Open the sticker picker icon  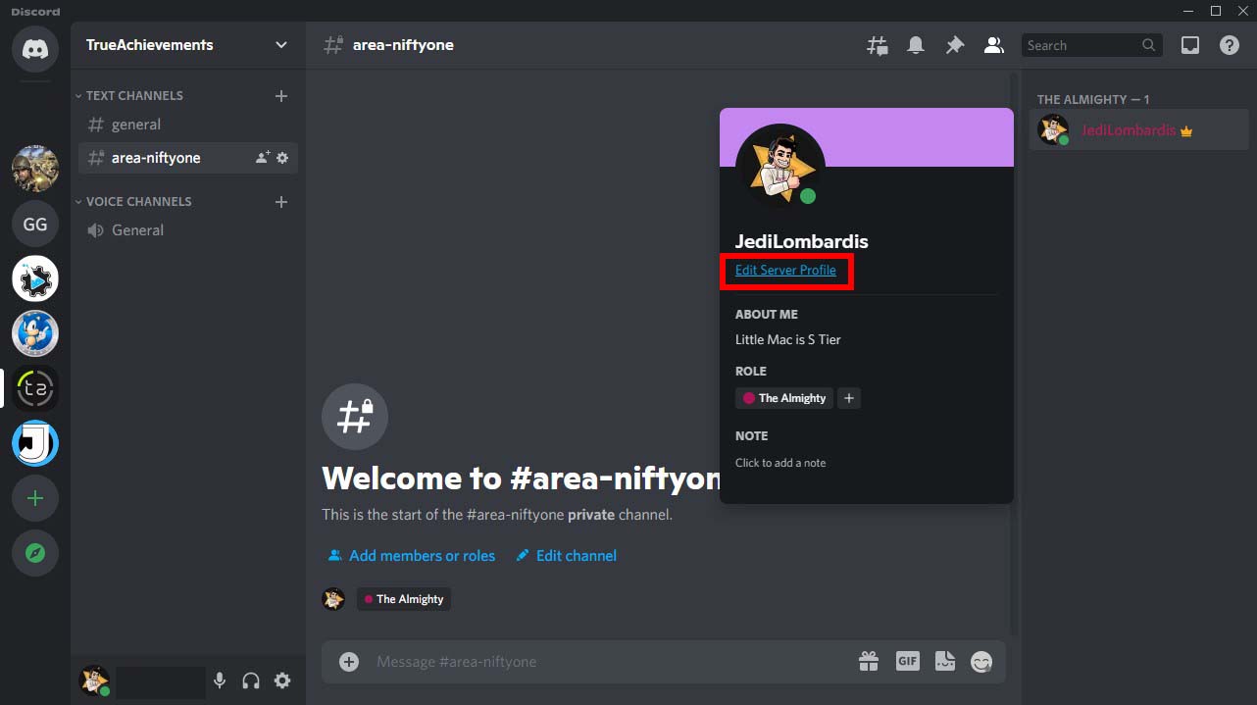(944, 661)
